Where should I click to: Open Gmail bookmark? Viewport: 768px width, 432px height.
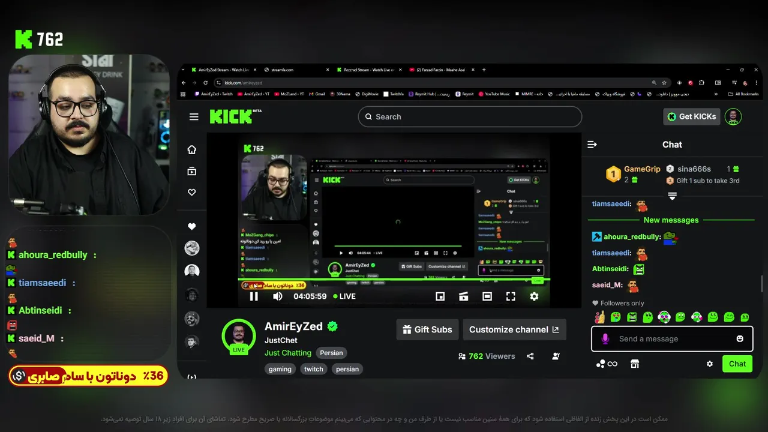click(316, 94)
